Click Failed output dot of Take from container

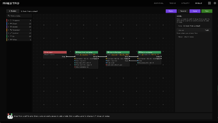click(x=98, y=59)
